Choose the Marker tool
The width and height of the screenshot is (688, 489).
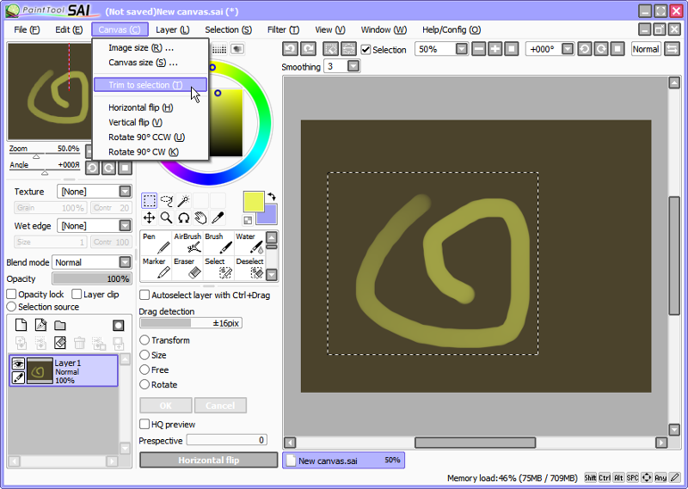pos(157,268)
